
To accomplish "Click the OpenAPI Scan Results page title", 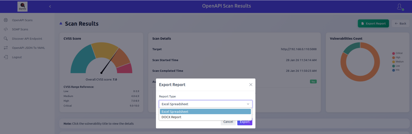I will click(227, 6).
